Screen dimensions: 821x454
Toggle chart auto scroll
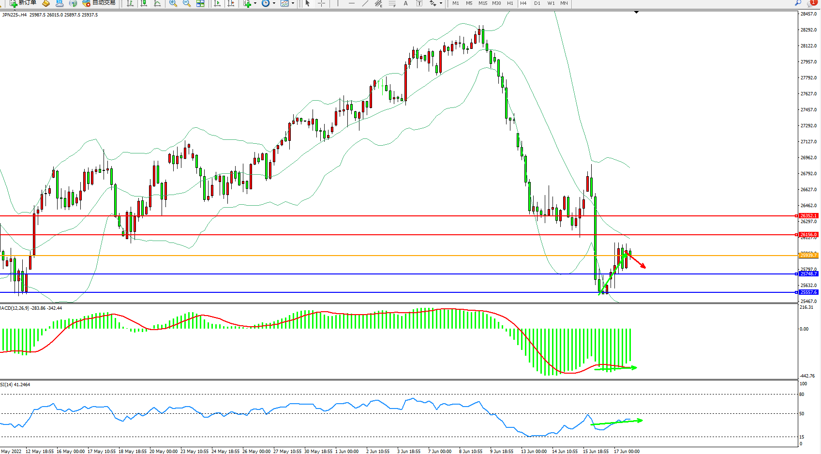217,3
